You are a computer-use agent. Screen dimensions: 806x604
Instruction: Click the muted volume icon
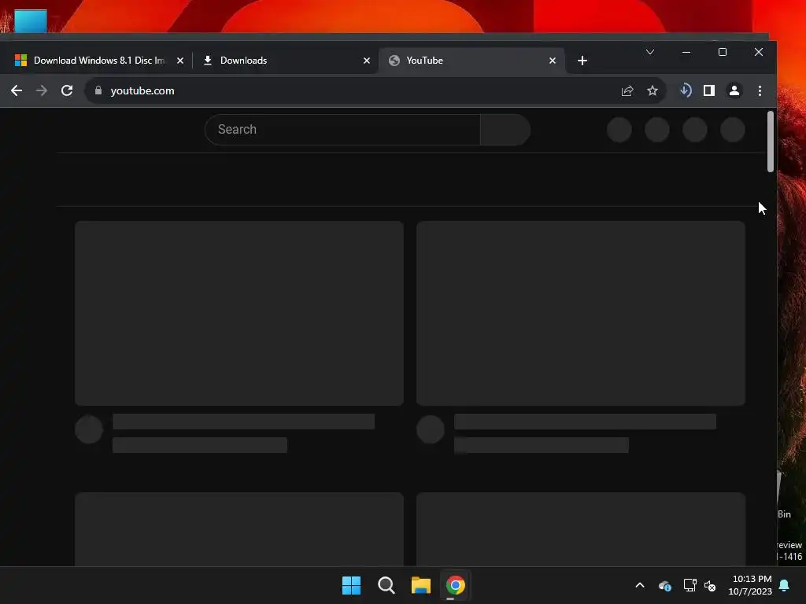(x=710, y=585)
